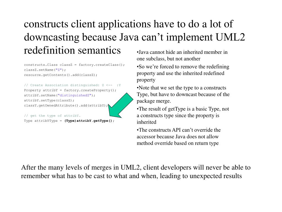The height and width of the screenshot is (212, 282).
Task: Click code line "Property attribY = factory.createProperty();"
Action: [70, 90]
